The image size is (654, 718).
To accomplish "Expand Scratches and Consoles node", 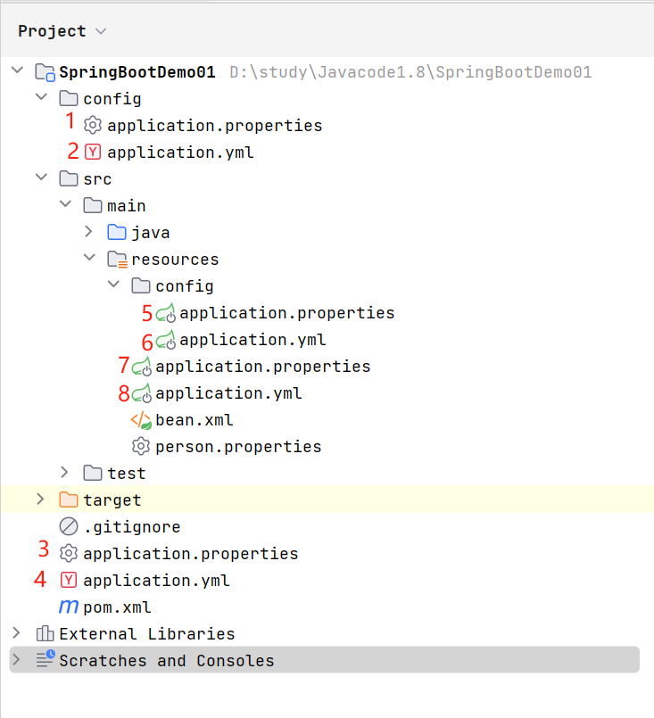I will point(16,660).
